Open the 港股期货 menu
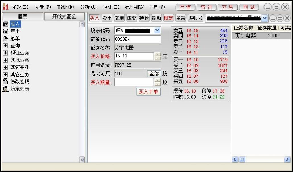The height and width of the screenshot is (172, 293). (134, 7)
